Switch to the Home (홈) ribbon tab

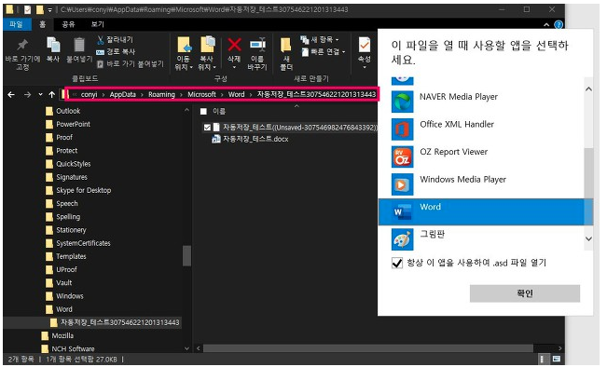coord(43,24)
